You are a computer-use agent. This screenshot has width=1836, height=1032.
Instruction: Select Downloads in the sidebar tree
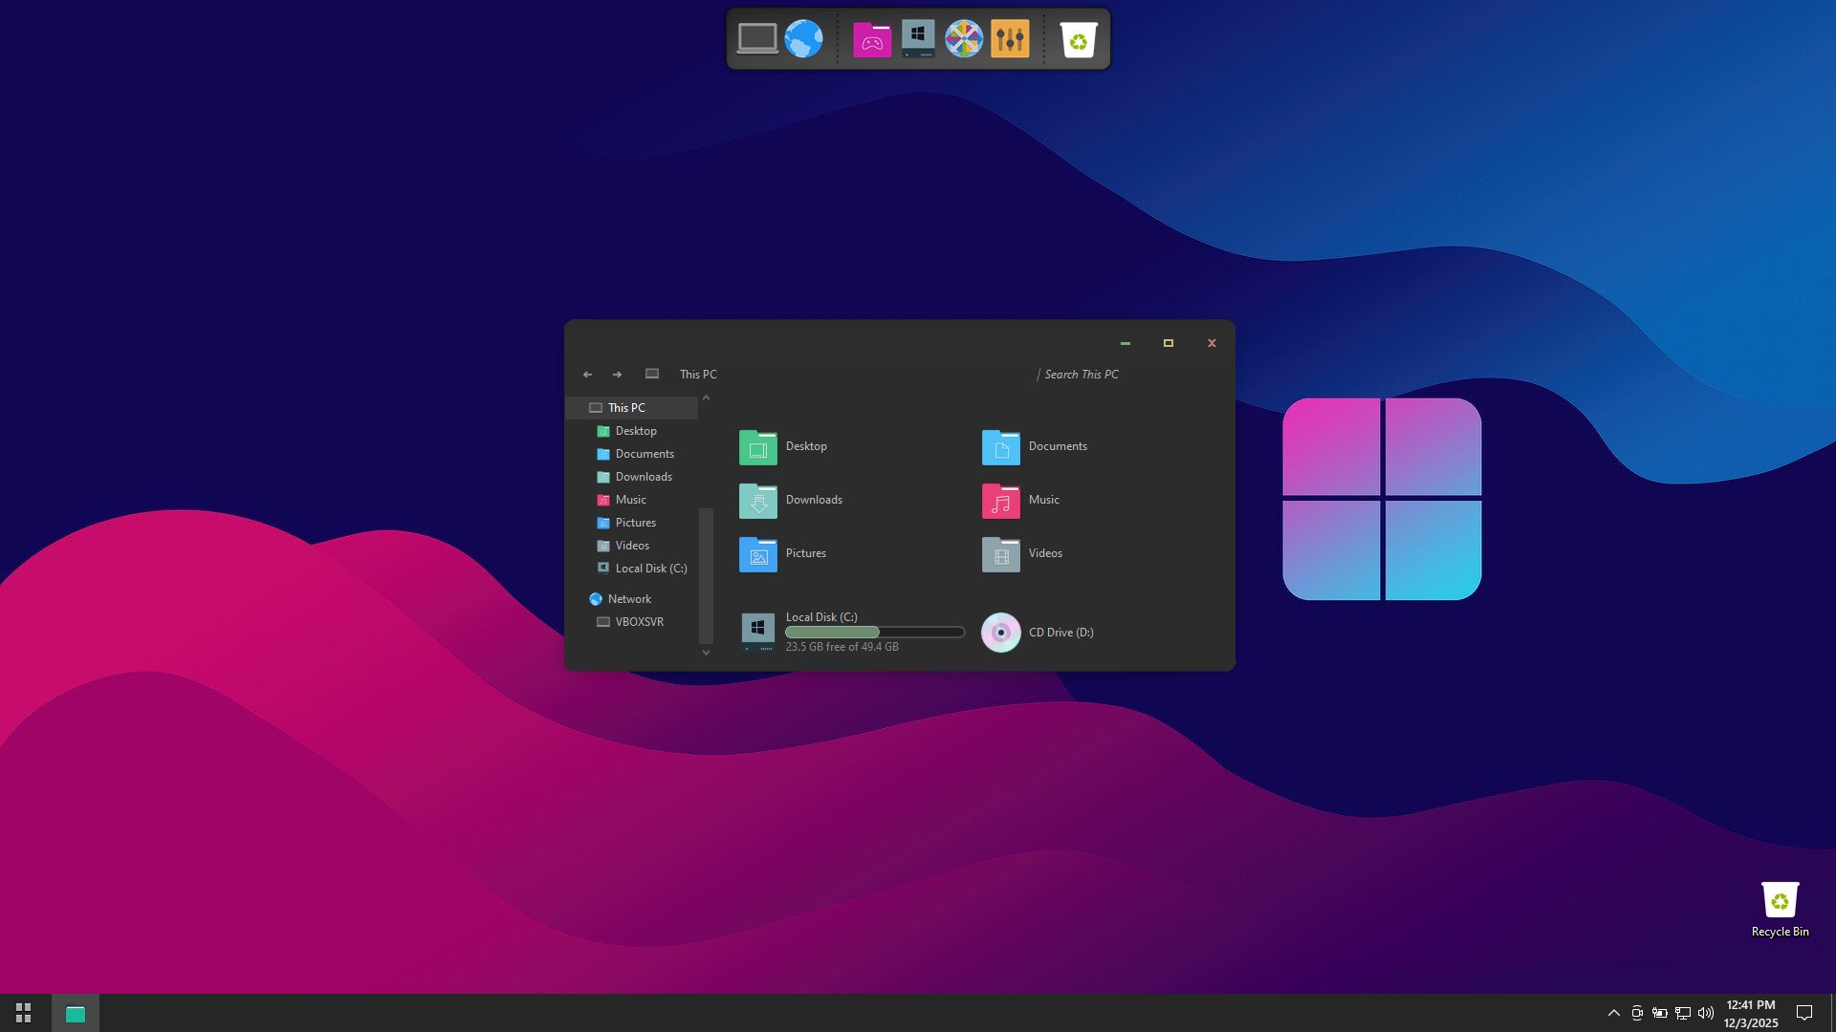pos(643,477)
